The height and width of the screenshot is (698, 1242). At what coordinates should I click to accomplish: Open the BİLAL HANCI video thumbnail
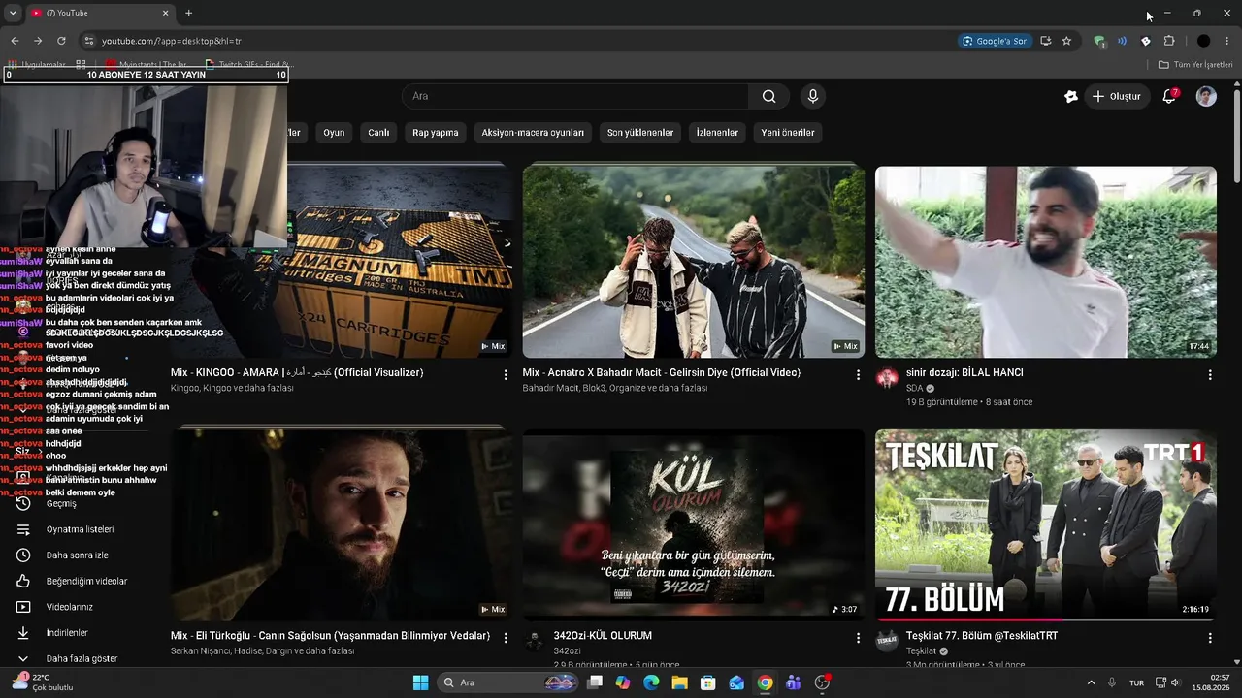(1046, 262)
